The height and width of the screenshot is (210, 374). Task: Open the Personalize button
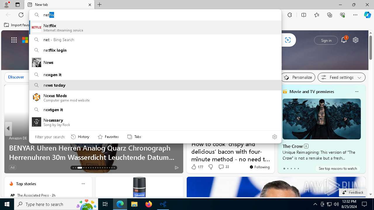(x=298, y=77)
